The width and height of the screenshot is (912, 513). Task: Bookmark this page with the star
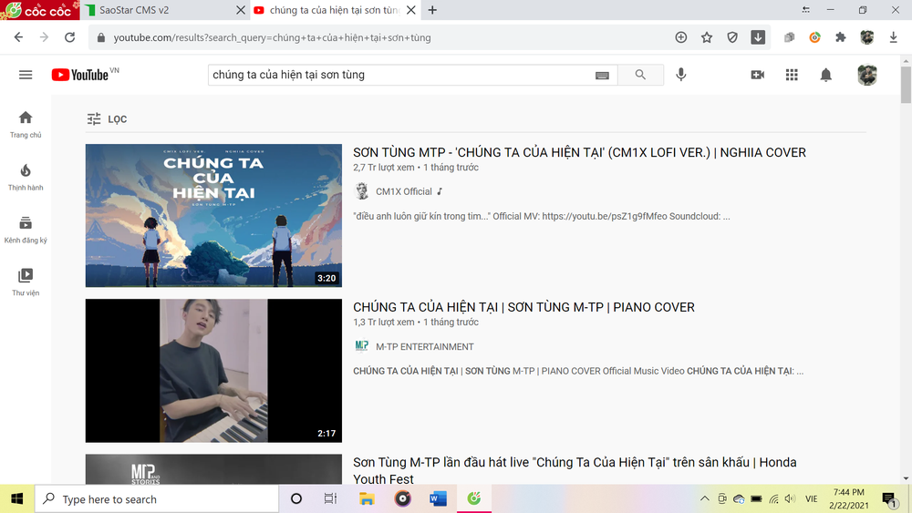click(x=707, y=37)
